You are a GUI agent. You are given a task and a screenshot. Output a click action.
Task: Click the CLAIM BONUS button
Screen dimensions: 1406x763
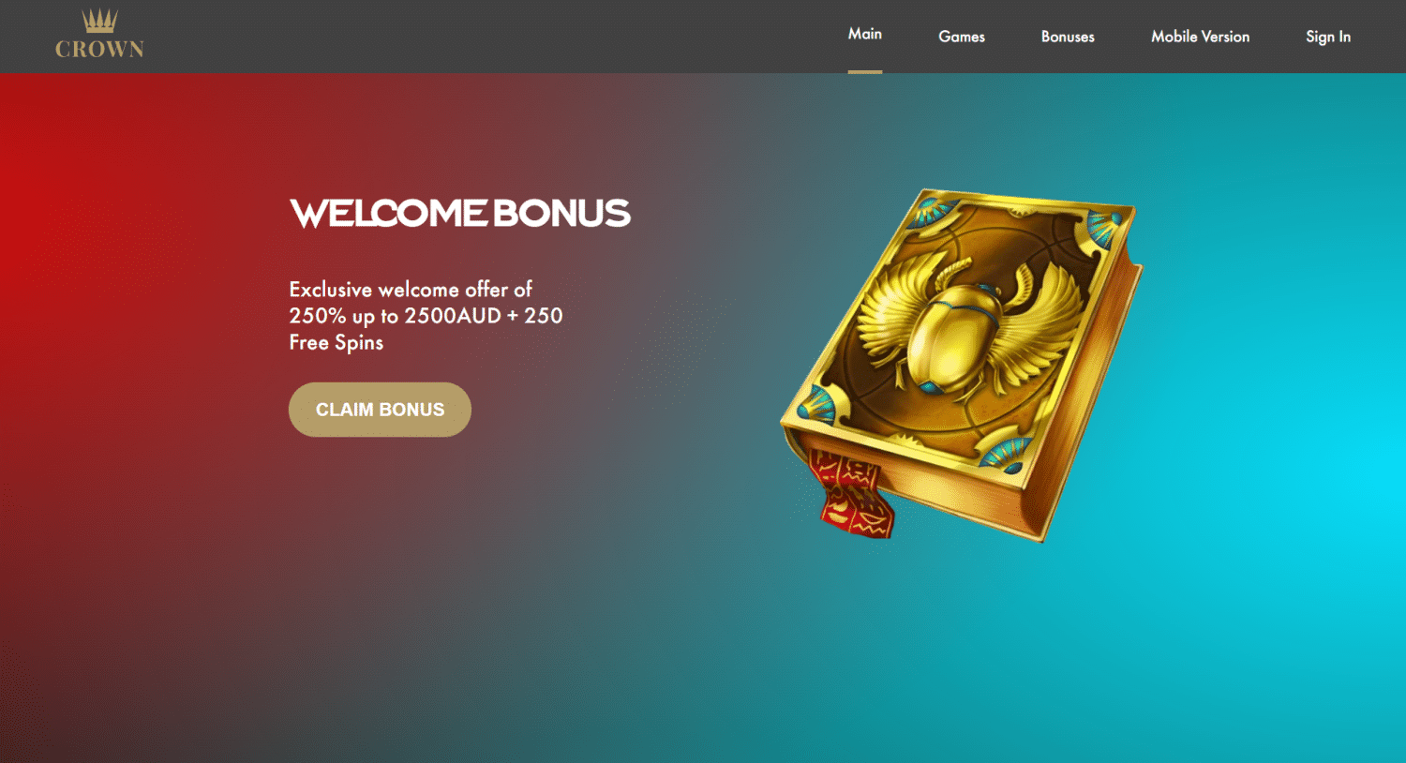tap(380, 410)
